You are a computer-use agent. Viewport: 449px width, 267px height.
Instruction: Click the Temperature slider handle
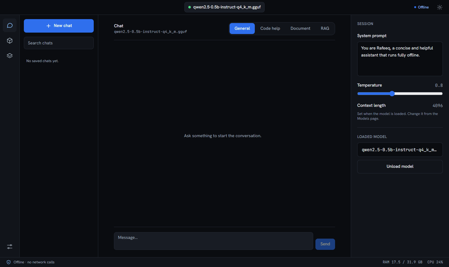(392, 94)
